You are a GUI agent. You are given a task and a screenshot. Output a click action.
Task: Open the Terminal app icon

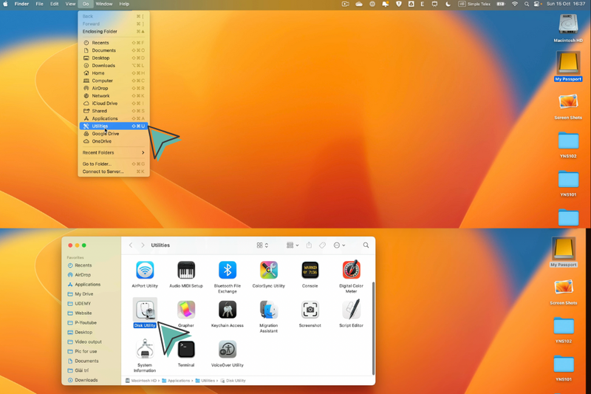[x=186, y=350]
